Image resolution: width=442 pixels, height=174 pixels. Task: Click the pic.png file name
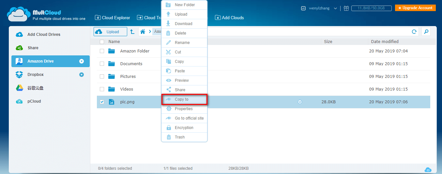point(127,102)
